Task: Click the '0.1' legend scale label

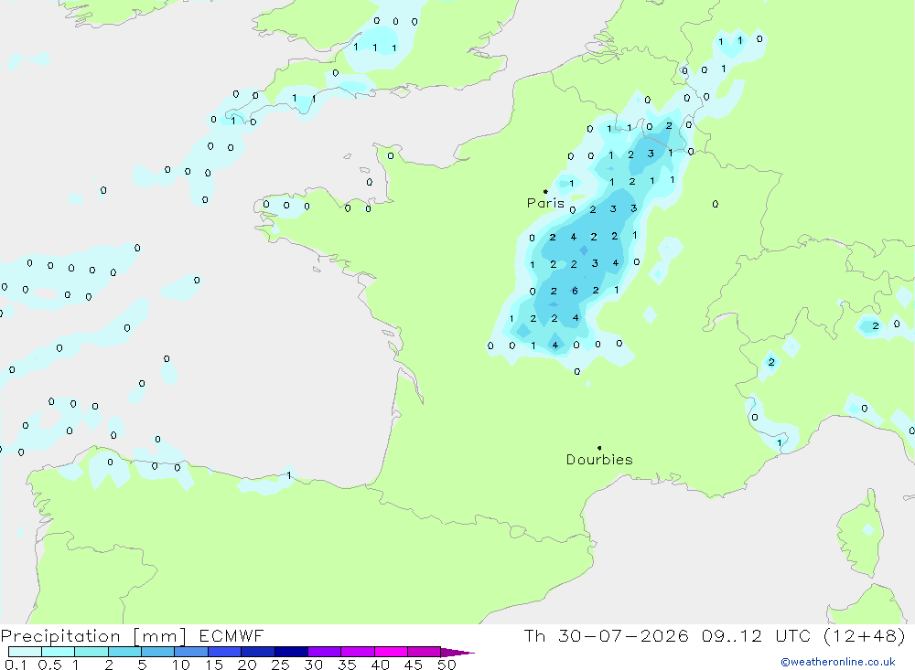Action: pos(16,665)
